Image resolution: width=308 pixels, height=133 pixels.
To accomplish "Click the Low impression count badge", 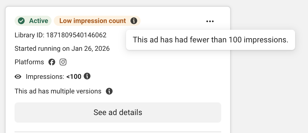I will point(92,21).
